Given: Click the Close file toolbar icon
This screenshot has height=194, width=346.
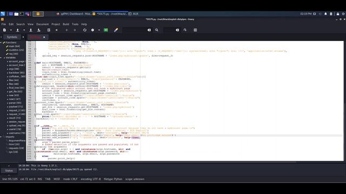Looking at the screenshot, I should (x=56, y=30).
